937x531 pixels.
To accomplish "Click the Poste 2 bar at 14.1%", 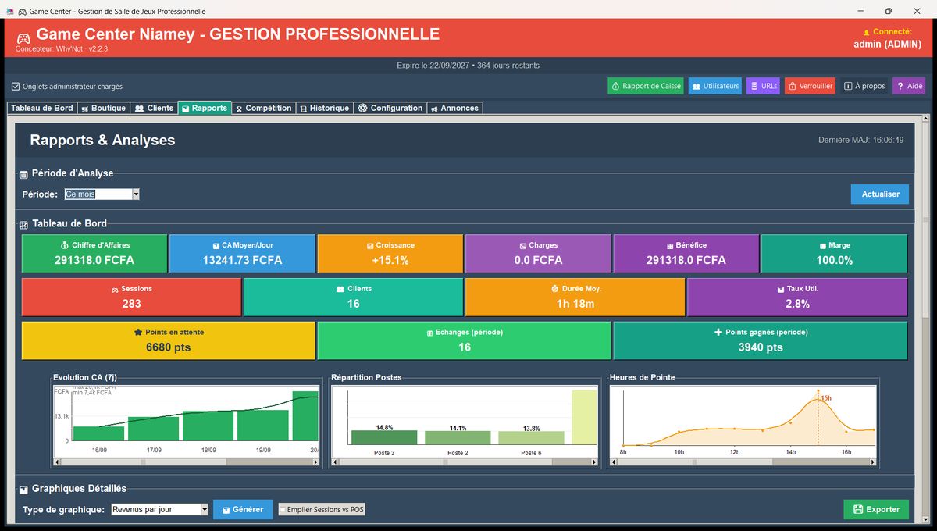I will point(458,438).
